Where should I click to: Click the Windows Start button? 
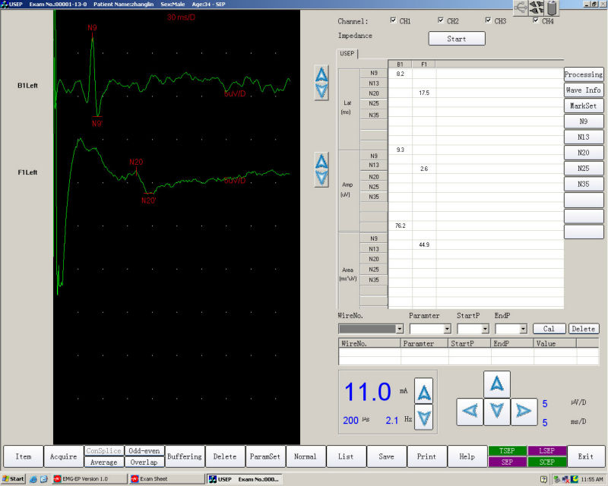(13, 479)
